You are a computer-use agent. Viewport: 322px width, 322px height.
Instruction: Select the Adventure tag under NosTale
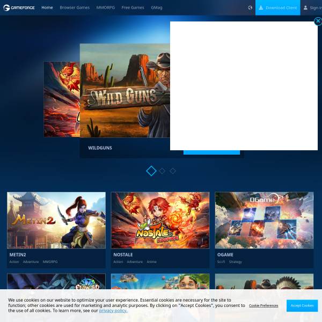[x=135, y=262]
